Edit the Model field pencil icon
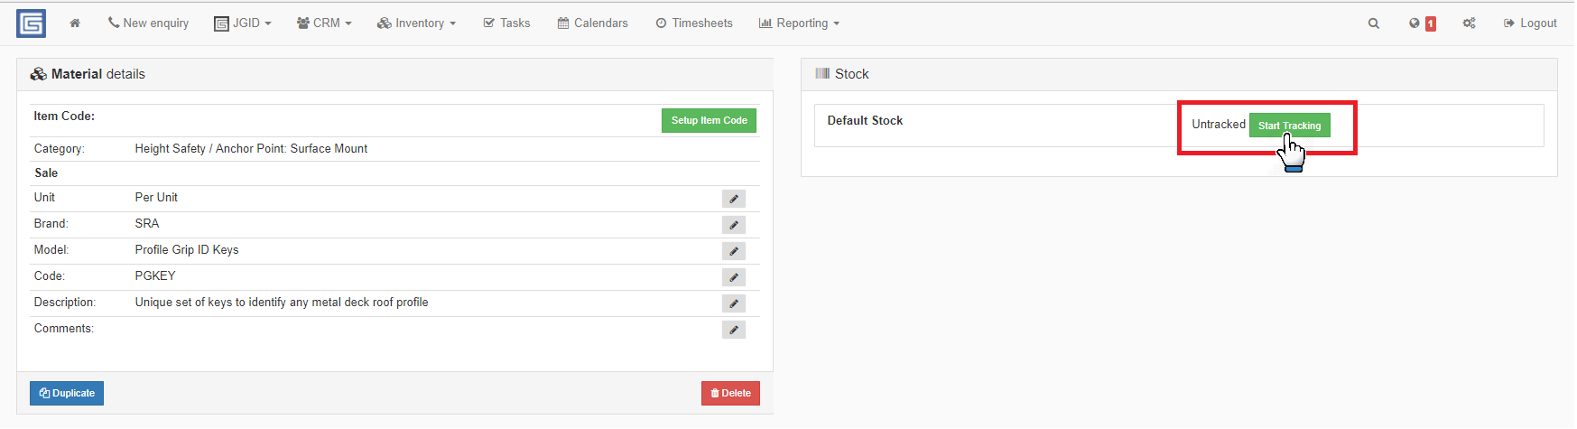The width and height of the screenshot is (1577, 429). click(734, 251)
